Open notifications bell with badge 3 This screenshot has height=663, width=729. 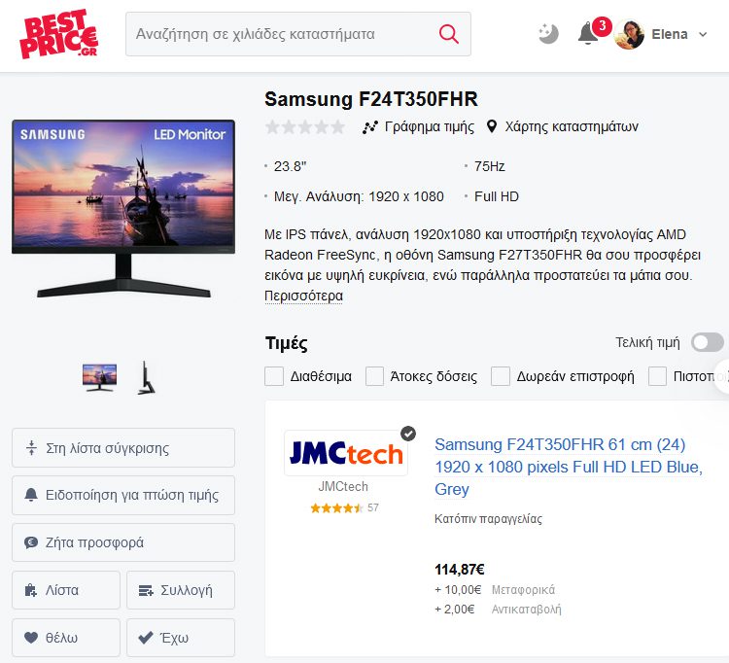(588, 33)
